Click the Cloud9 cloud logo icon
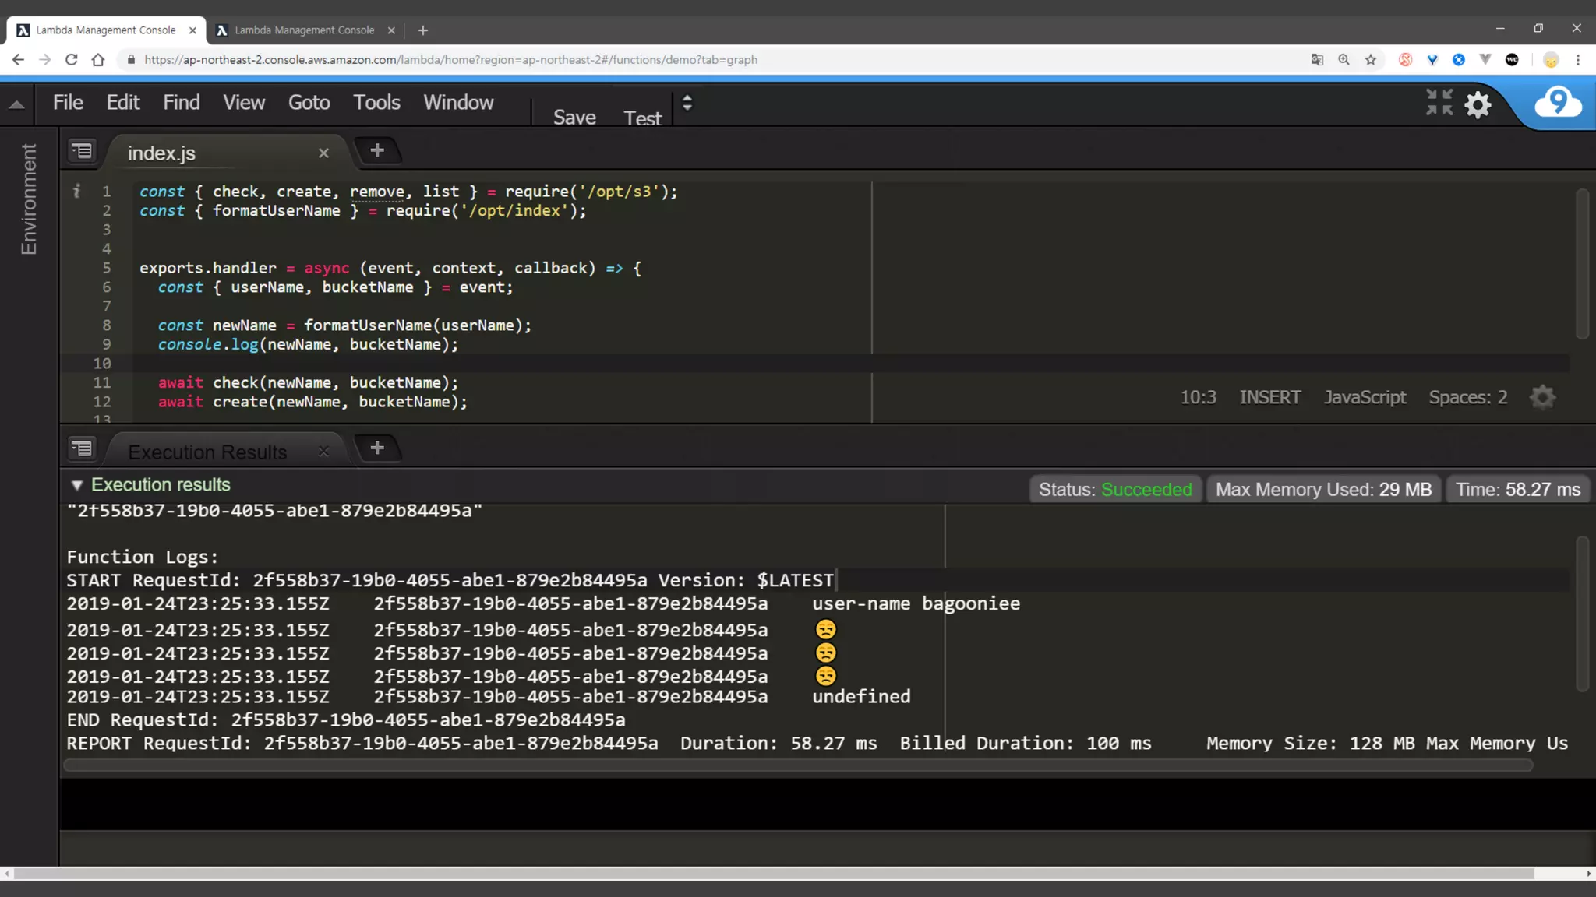The width and height of the screenshot is (1596, 897). click(x=1558, y=103)
